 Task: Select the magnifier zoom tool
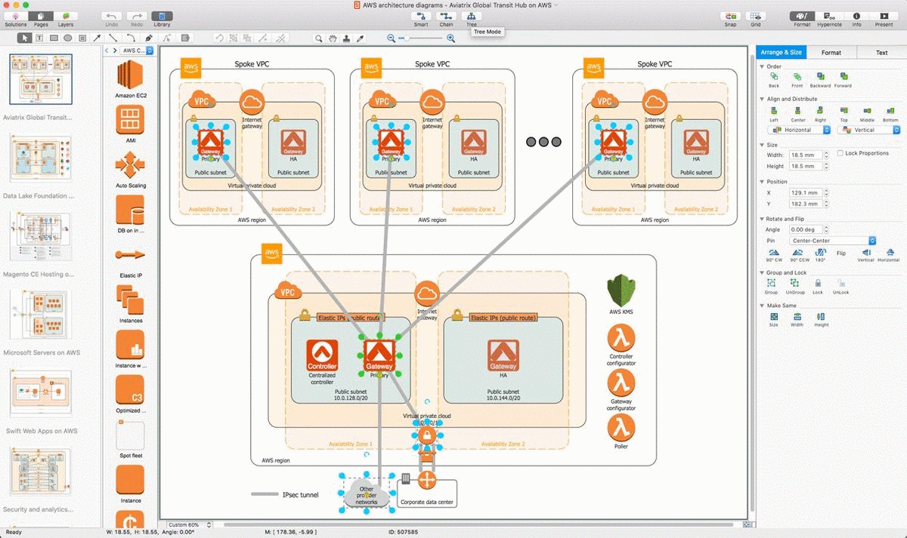coord(319,38)
